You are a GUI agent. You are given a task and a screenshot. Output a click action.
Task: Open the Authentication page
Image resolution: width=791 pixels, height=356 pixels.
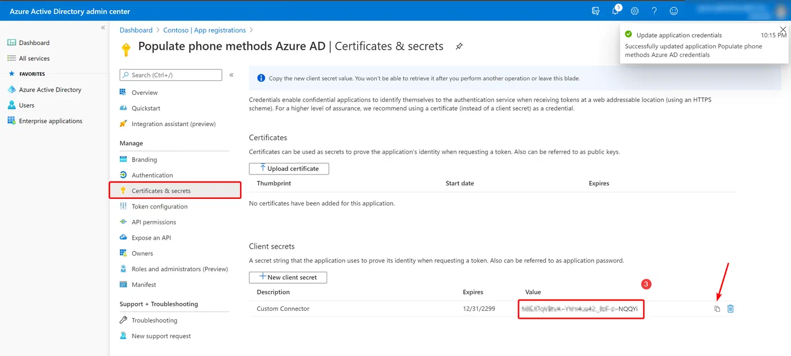(152, 175)
